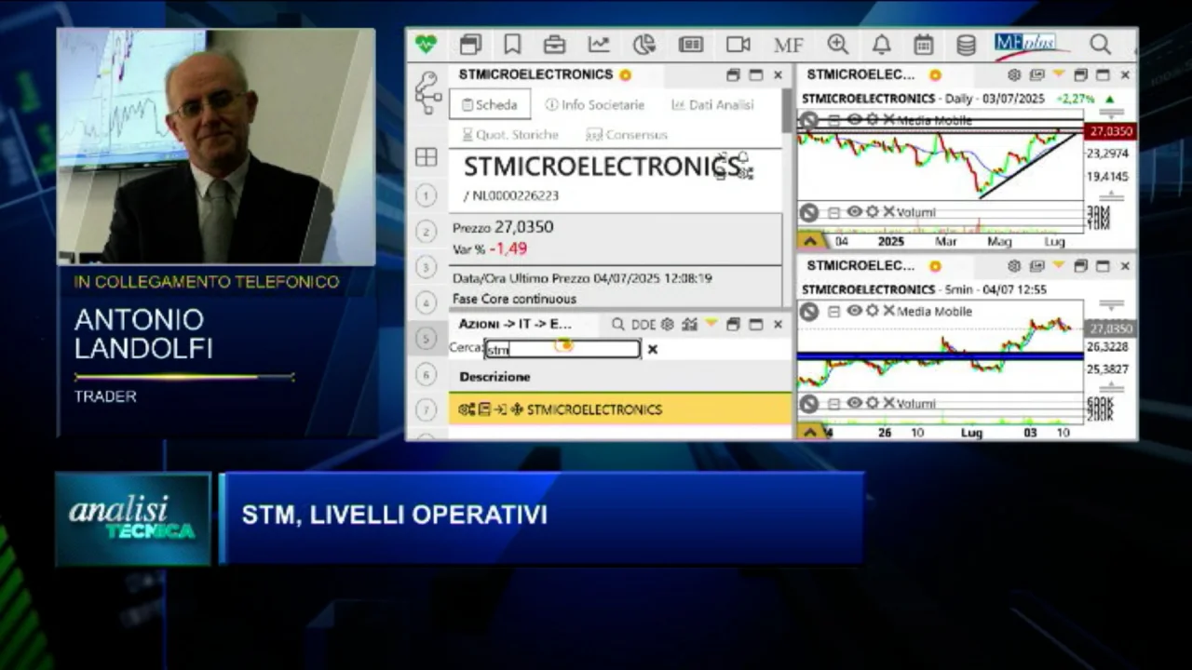The width and height of the screenshot is (1192, 670).
Task: Click the Cerca search input containing stm
Action: tap(559, 349)
